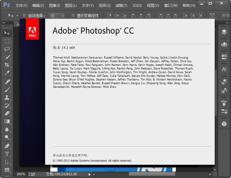Select the Gradient tool
This screenshot has height=178, width=231.
(x=7, y=121)
